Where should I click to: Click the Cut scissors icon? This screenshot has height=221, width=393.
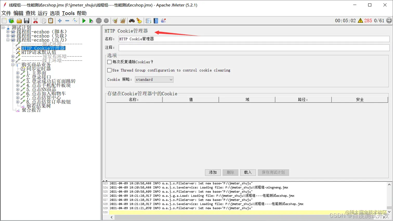[36, 21]
